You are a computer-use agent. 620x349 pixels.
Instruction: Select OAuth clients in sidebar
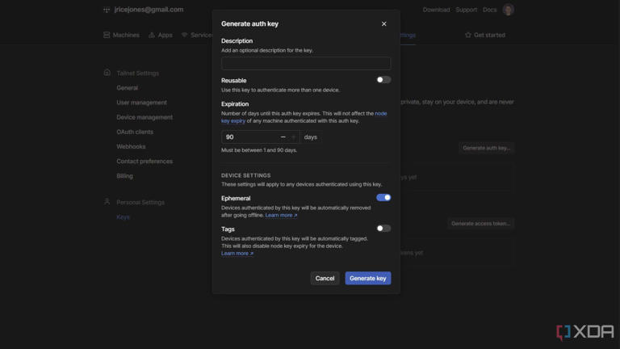coord(135,132)
